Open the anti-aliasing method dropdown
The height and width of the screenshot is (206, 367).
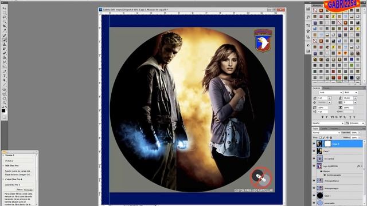pos(357,123)
